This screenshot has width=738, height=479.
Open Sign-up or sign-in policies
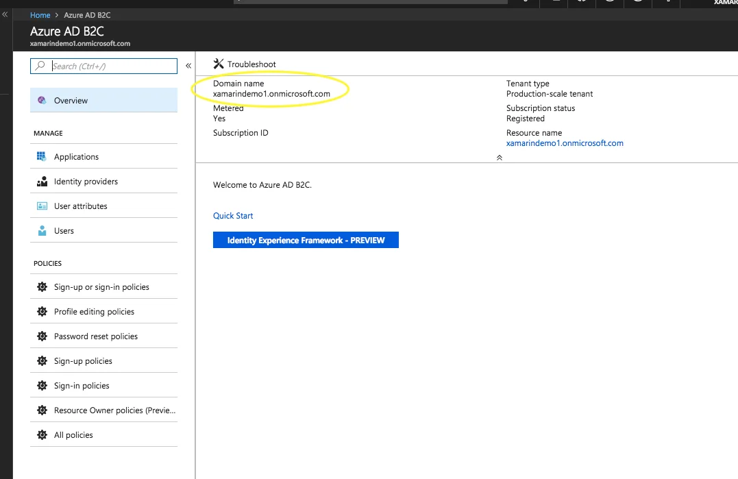(x=103, y=286)
